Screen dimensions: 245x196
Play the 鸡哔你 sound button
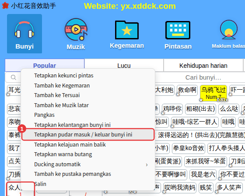tap(172, 109)
